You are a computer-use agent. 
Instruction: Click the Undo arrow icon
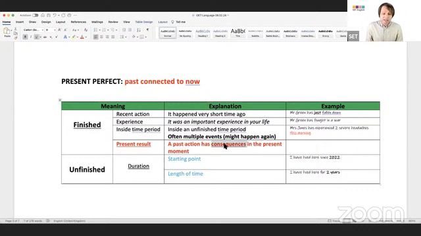point(55,15)
